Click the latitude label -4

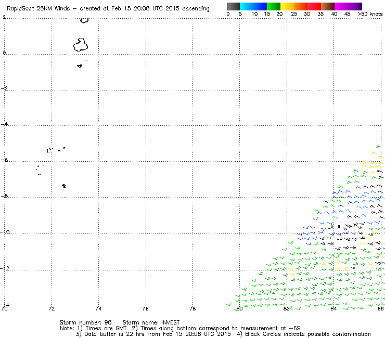pyautogui.click(x=4, y=124)
